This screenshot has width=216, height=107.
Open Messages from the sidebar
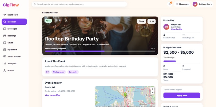(14, 29)
